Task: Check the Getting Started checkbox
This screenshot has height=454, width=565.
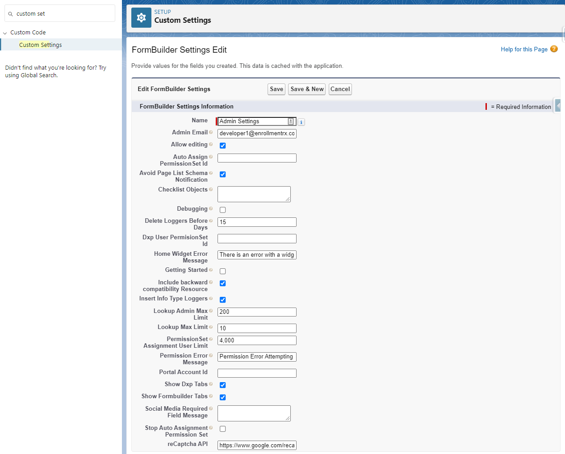Action: click(222, 271)
